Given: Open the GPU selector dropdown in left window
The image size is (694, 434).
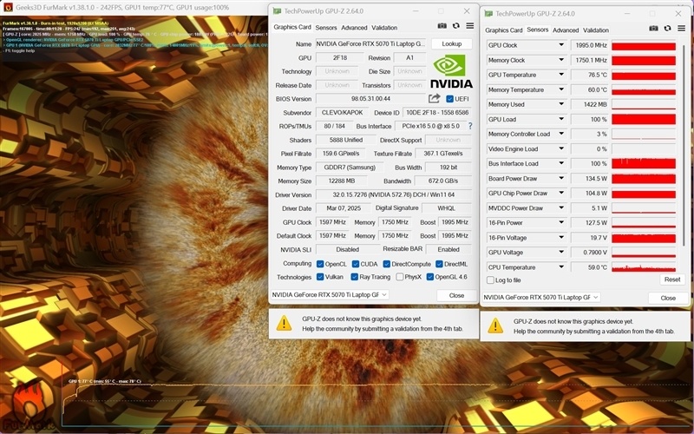Looking at the screenshot, I should pos(330,294).
